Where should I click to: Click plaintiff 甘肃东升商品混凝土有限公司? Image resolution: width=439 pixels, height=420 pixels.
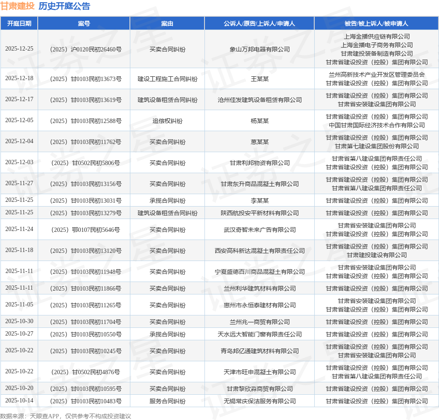(259, 184)
